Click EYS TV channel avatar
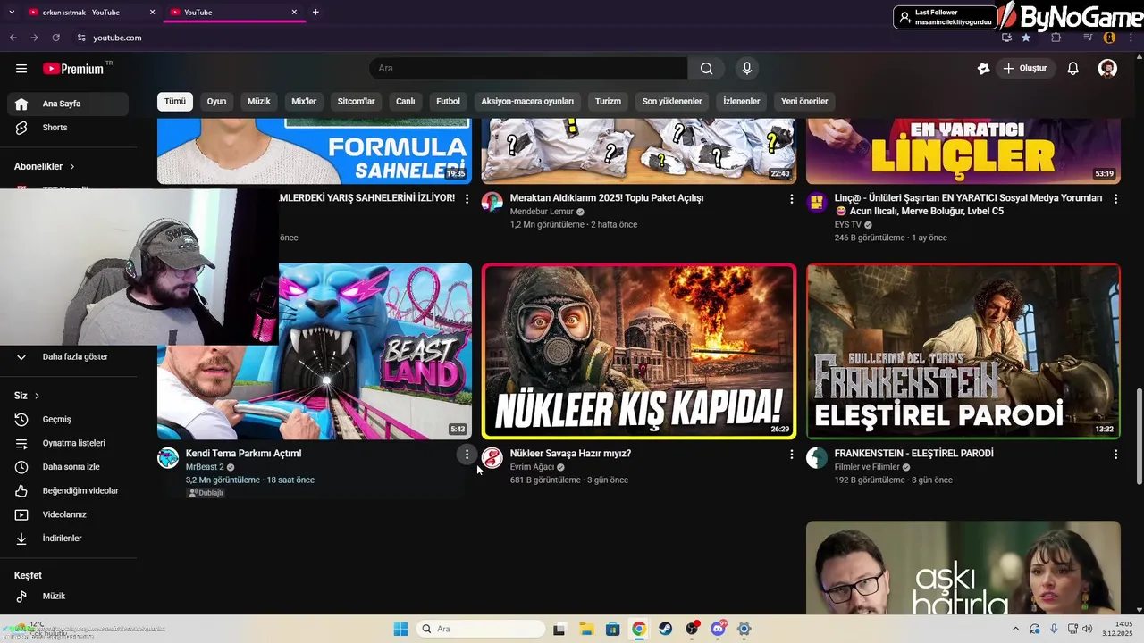The height and width of the screenshot is (643, 1144). point(817,203)
